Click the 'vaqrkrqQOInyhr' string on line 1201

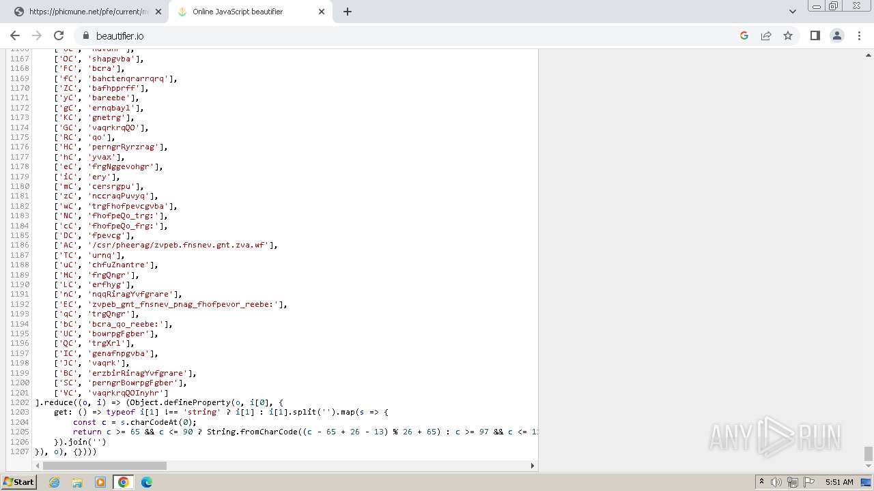(x=126, y=393)
